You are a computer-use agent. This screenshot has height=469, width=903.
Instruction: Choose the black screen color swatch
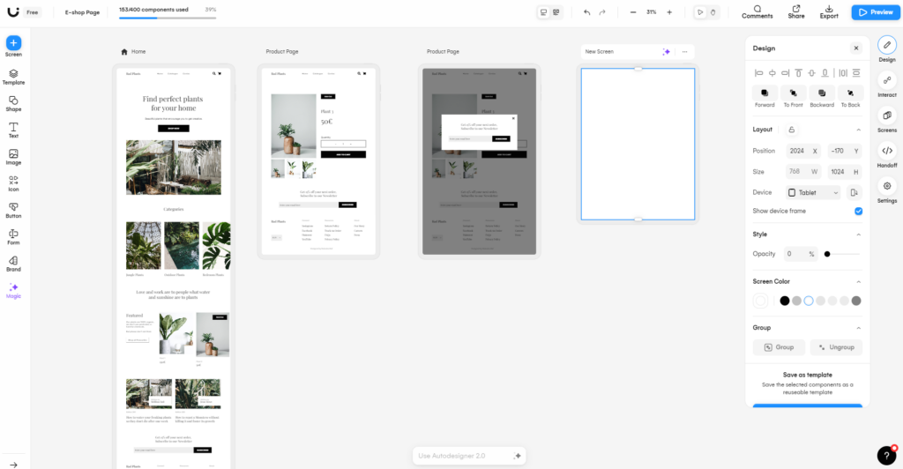pyautogui.click(x=784, y=301)
